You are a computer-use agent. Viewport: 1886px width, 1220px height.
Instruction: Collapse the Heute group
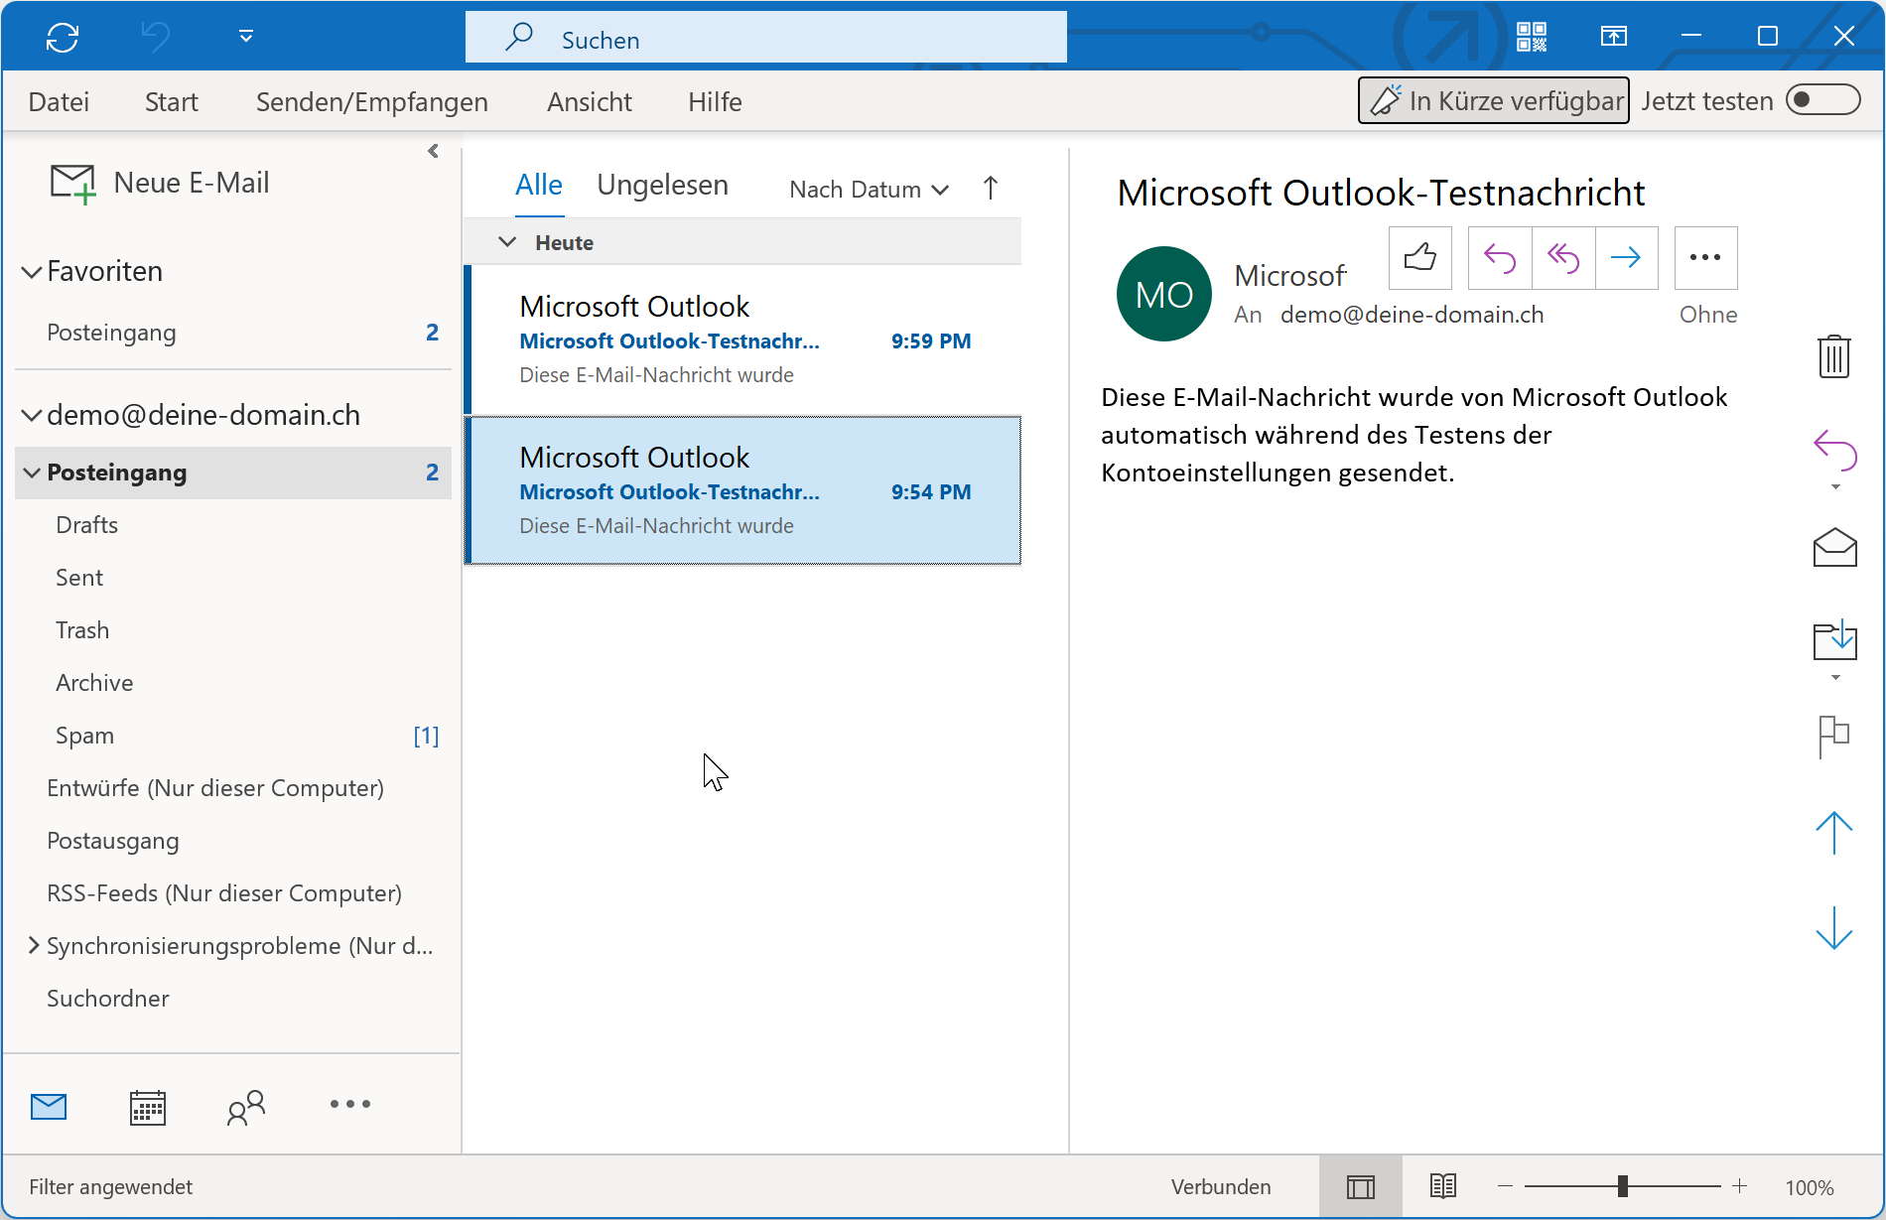click(x=507, y=242)
